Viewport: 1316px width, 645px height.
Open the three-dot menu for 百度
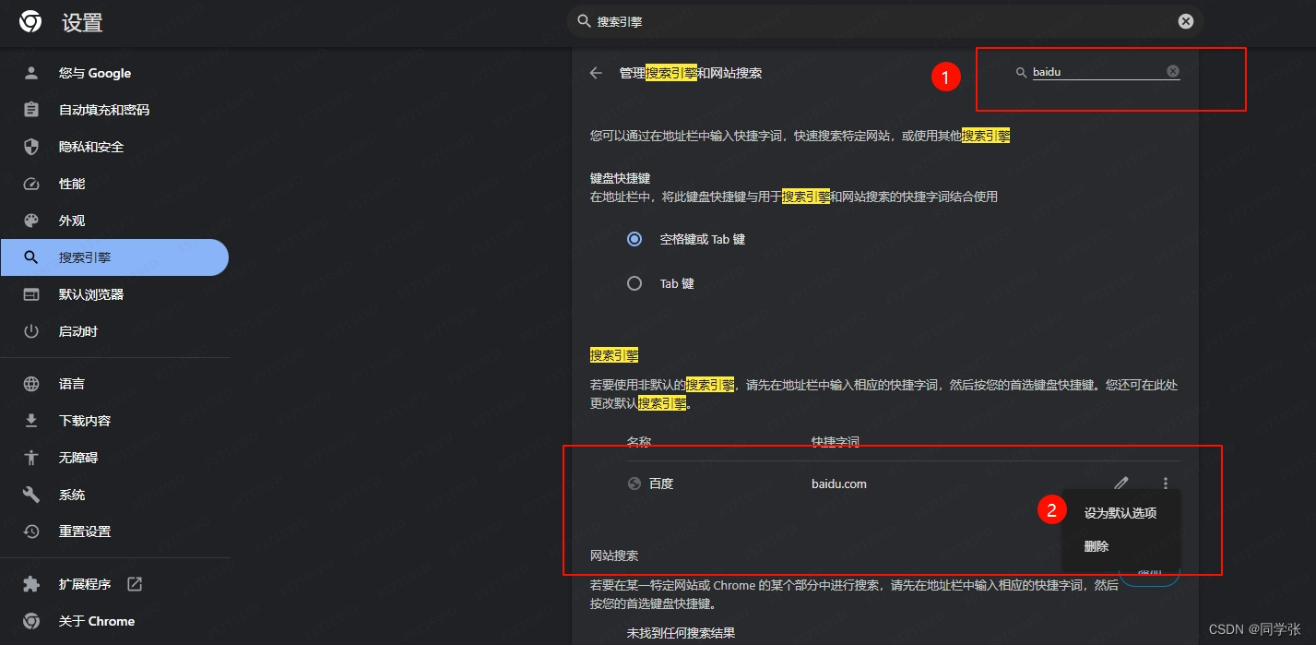(1166, 484)
